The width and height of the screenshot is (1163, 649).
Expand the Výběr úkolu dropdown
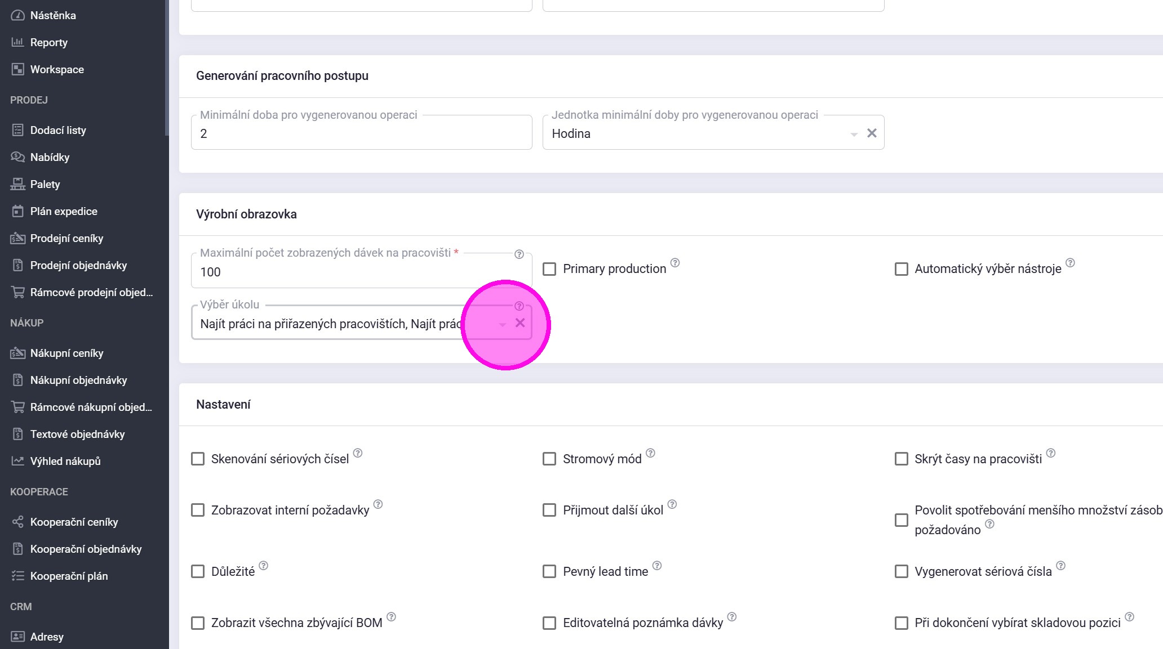502,324
